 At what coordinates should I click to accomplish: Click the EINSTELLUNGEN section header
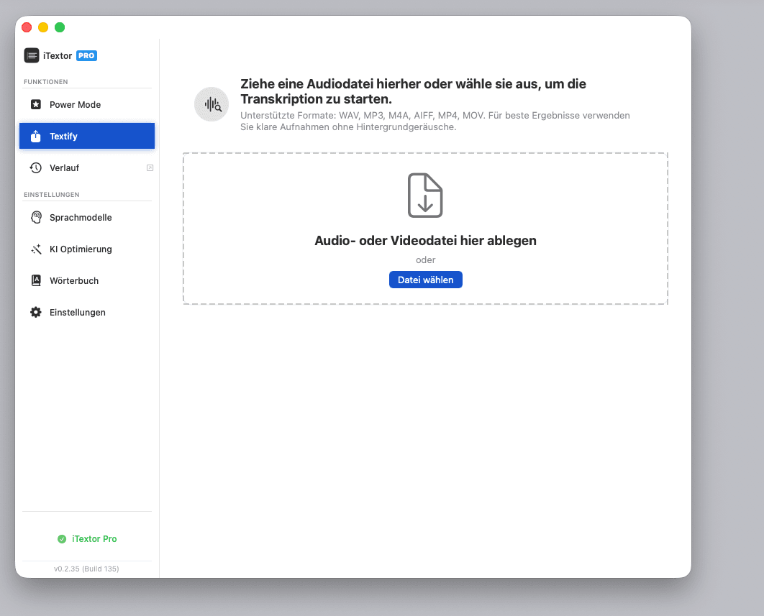point(52,194)
